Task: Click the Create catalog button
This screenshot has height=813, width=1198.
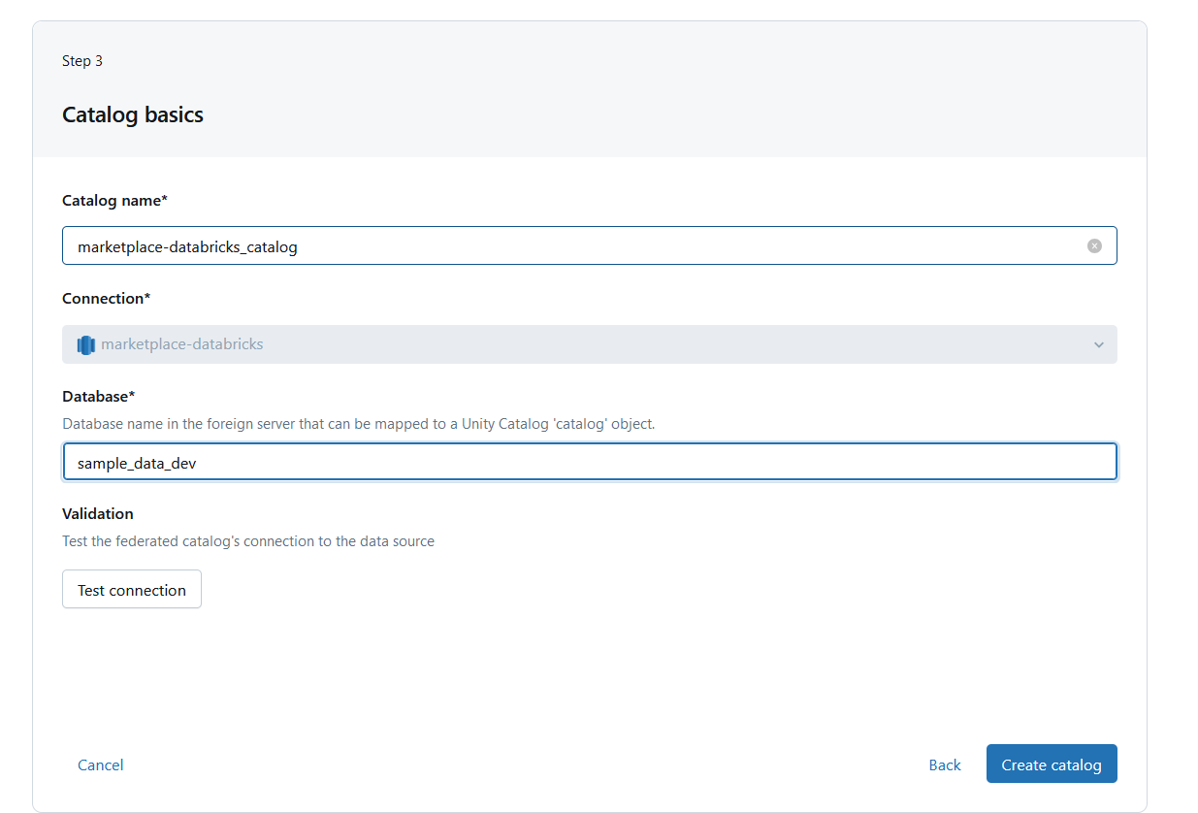Action: tap(1051, 764)
